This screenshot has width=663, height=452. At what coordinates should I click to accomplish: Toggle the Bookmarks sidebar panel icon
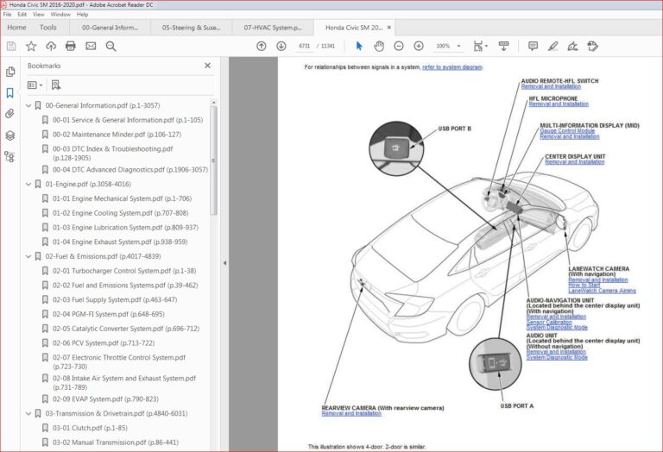click(10, 93)
